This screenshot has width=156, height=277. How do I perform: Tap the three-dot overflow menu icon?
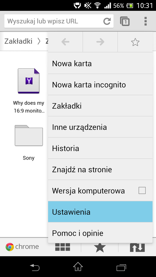click(x=145, y=21)
